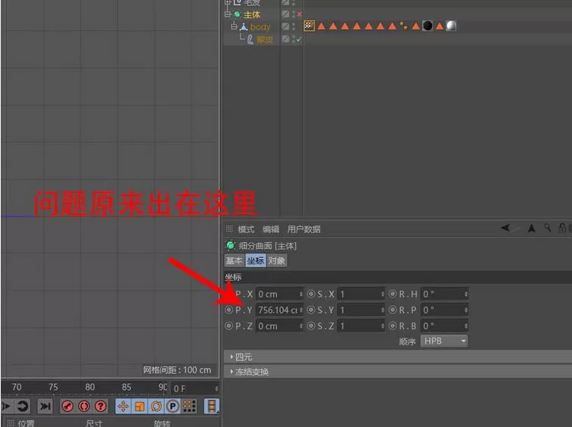Collapse the 主体 tree node
572x427 pixels.
[x=228, y=14]
